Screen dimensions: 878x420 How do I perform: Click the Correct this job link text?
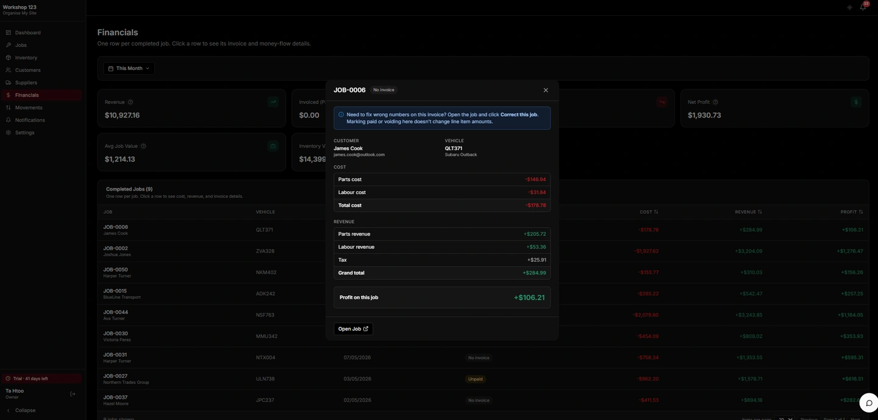point(519,114)
